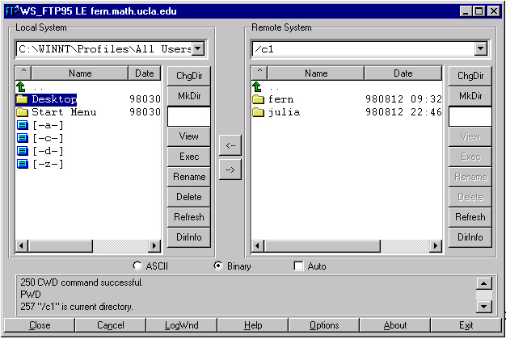Click the left arrow transfer-to-local button
The width and height of the screenshot is (506, 339).
[x=230, y=145]
